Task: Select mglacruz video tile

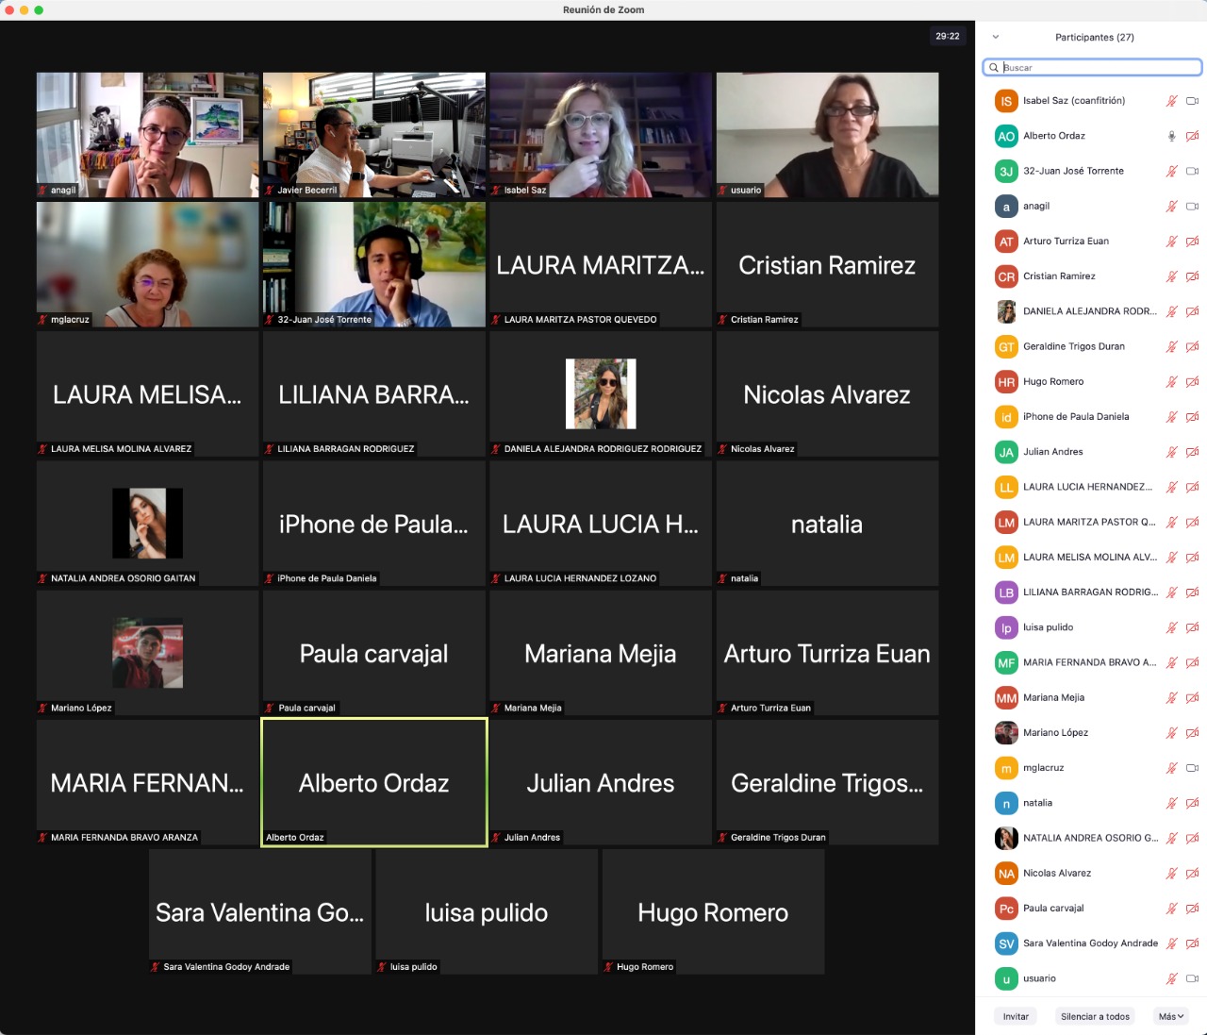Action: [x=148, y=264]
